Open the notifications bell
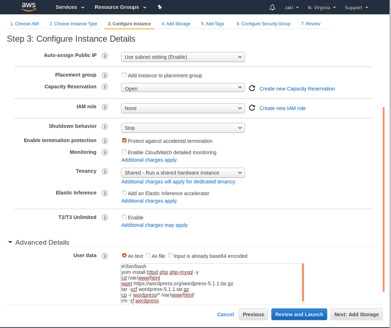This screenshot has width=391, height=328. click(272, 7)
